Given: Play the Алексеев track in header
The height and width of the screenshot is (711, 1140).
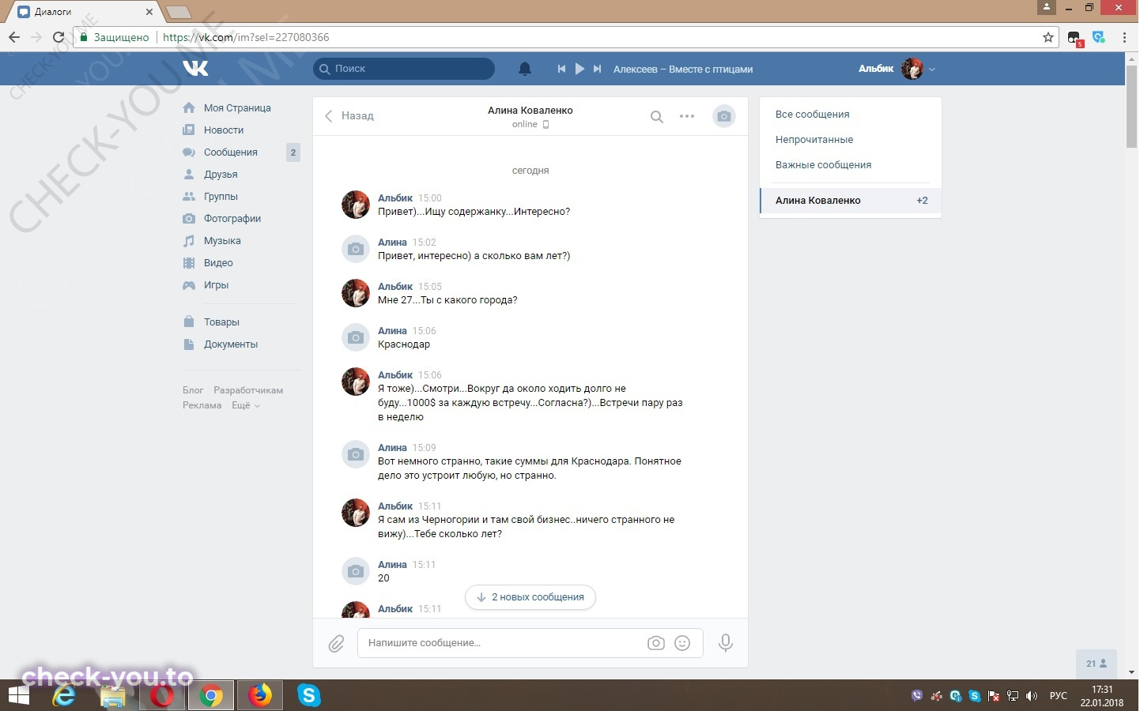Looking at the screenshot, I should click(579, 69).
